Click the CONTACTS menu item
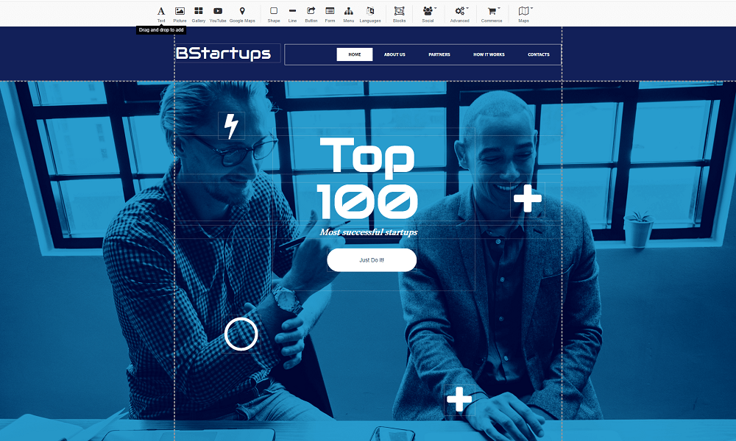Screen dimensions: 736x441 tap(539, 54)
